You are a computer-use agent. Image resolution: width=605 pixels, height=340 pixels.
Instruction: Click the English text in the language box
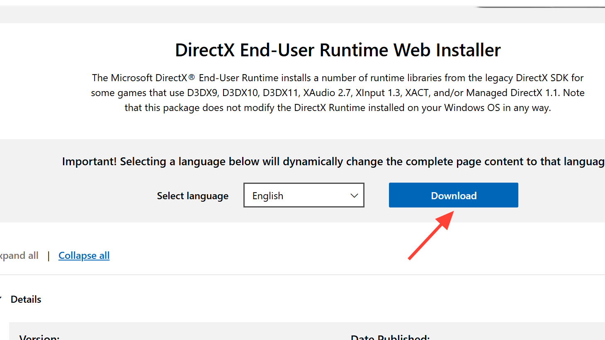pos(268,196)
